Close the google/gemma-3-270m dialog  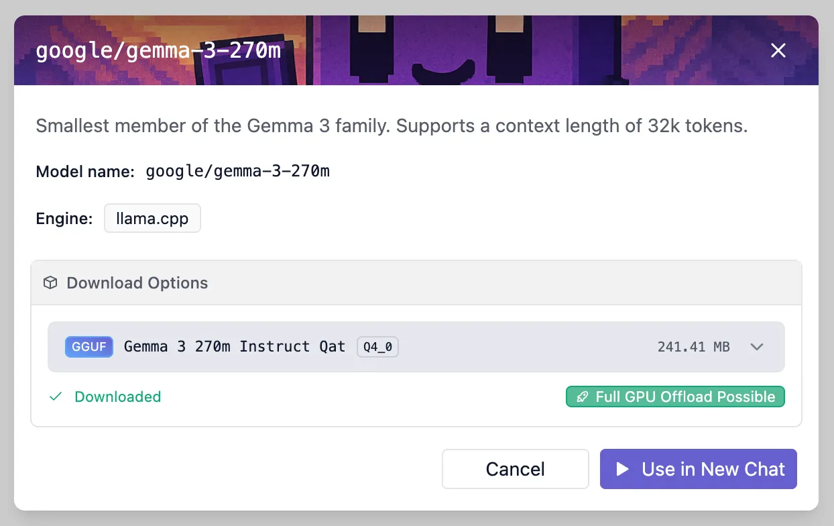778,50
